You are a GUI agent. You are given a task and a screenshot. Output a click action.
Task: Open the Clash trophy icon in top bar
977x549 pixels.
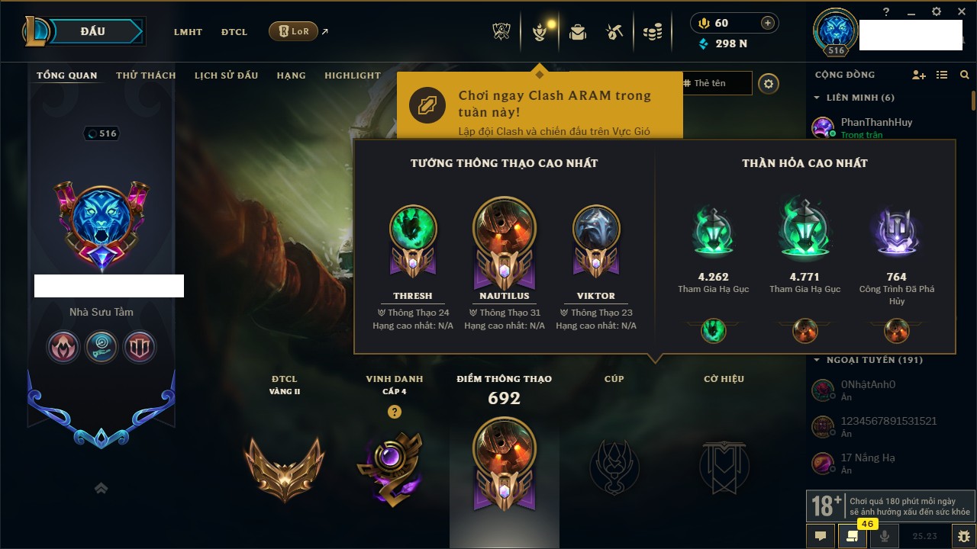pos(501,32)
